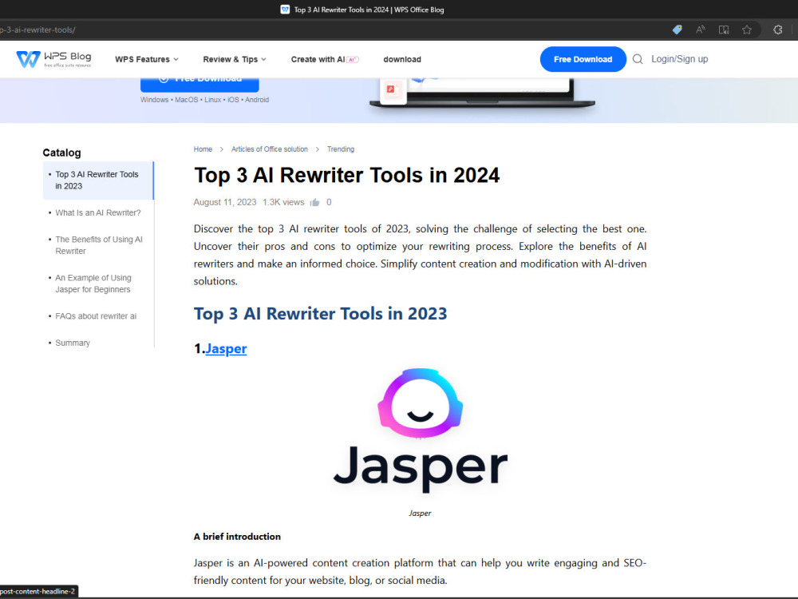Click the Catalog sidebar heading

click(x=61, y=153)
